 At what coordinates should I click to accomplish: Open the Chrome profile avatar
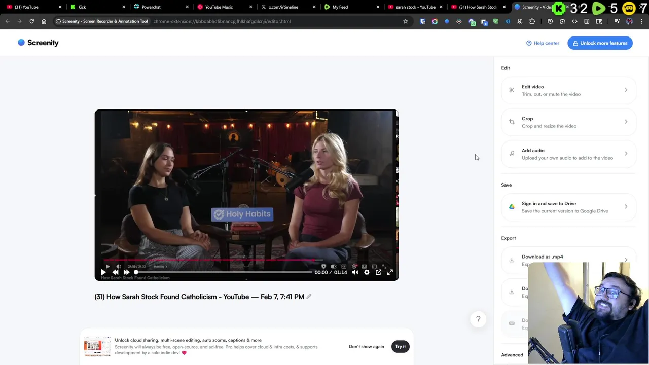(x=629, y=21)
